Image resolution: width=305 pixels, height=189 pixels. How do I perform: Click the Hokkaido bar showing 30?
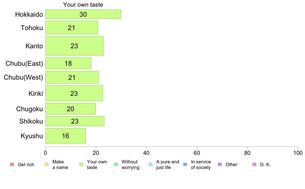tap(83, 14)
